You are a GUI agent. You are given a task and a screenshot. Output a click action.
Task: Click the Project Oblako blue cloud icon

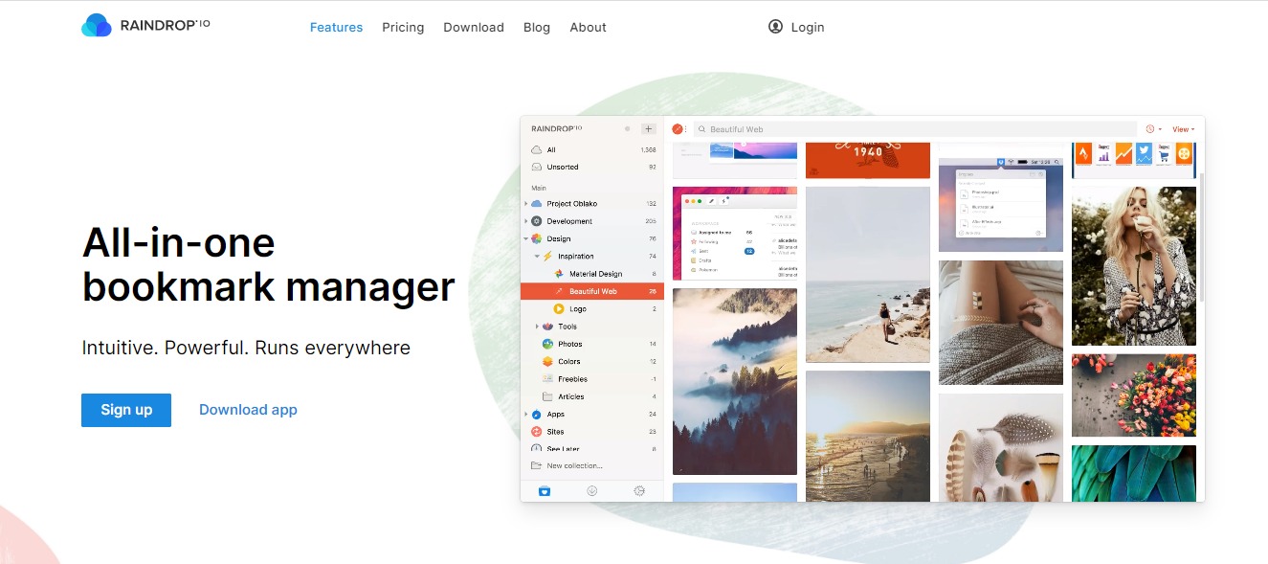click(537, 204)
